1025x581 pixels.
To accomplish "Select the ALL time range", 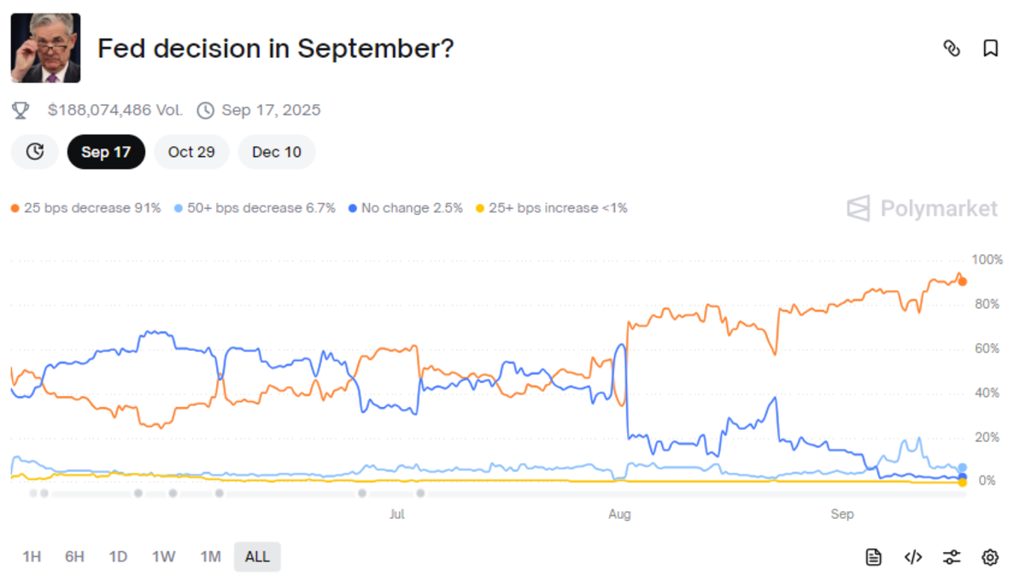I will pos(257,557).
